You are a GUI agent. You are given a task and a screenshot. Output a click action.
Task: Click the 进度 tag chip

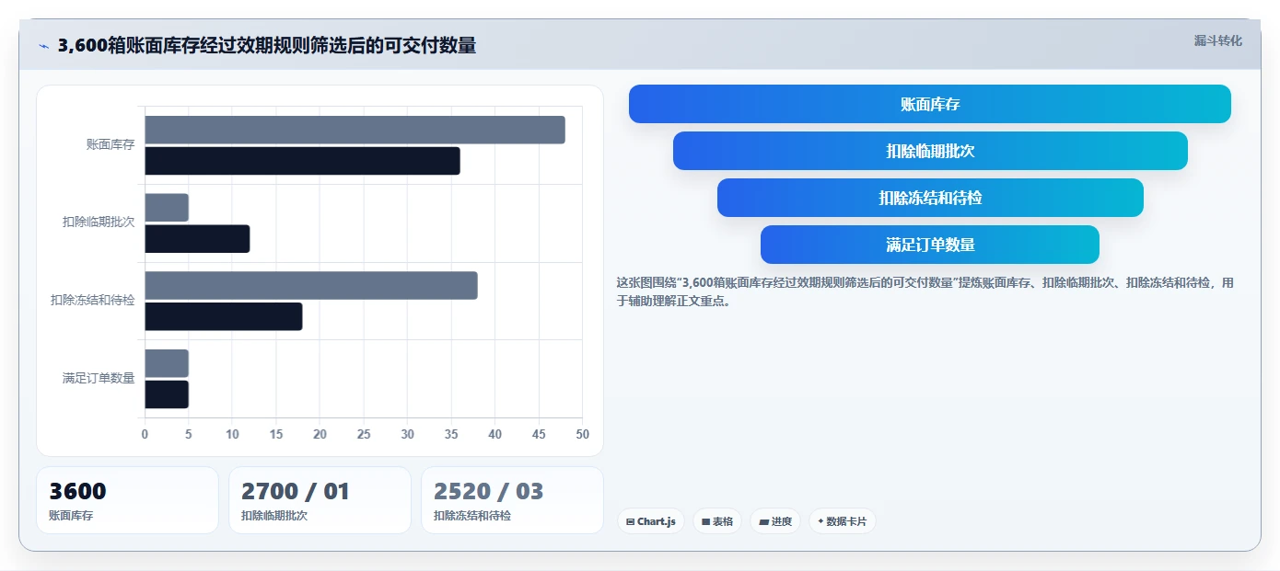775,521
